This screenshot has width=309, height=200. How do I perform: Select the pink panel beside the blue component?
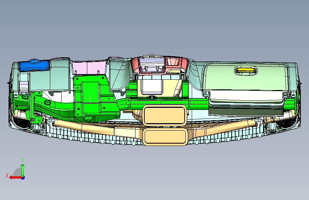pyautogui.click(x=89, y=68)
